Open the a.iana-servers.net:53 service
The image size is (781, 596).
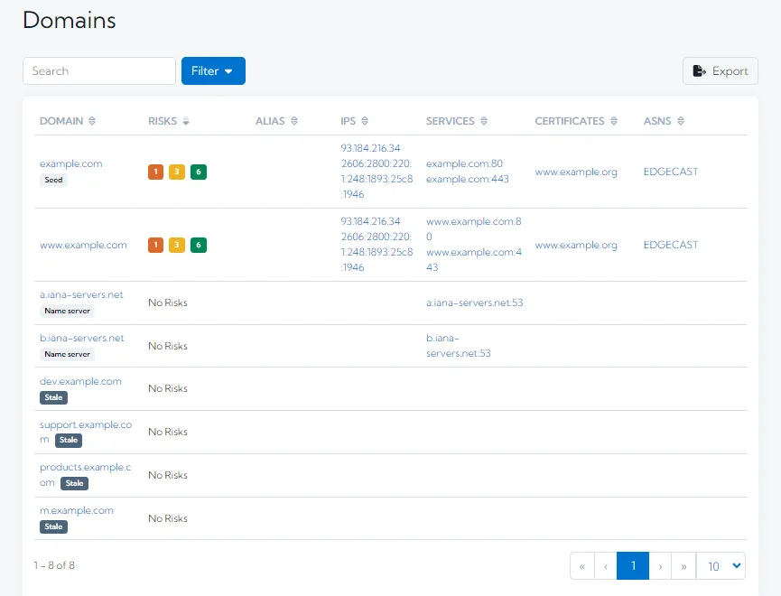point(475,303)
